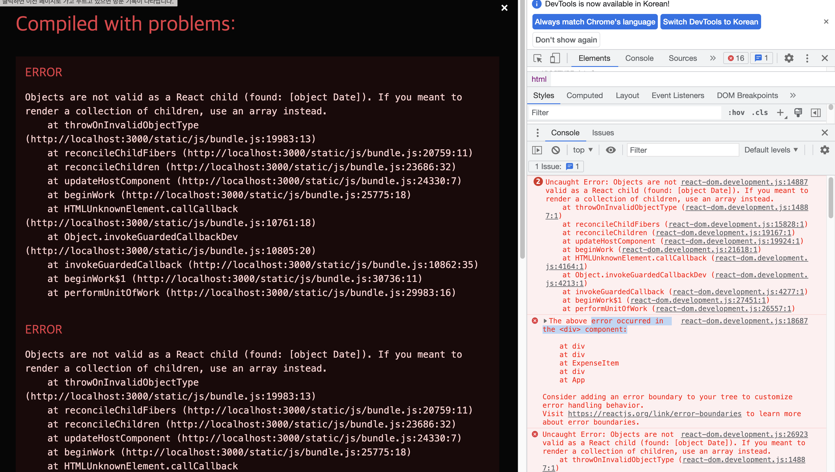This screenshot has width=835, height=472.
Task: Open the top JavaScript context dropdown
Action: (x=582, y=150)
